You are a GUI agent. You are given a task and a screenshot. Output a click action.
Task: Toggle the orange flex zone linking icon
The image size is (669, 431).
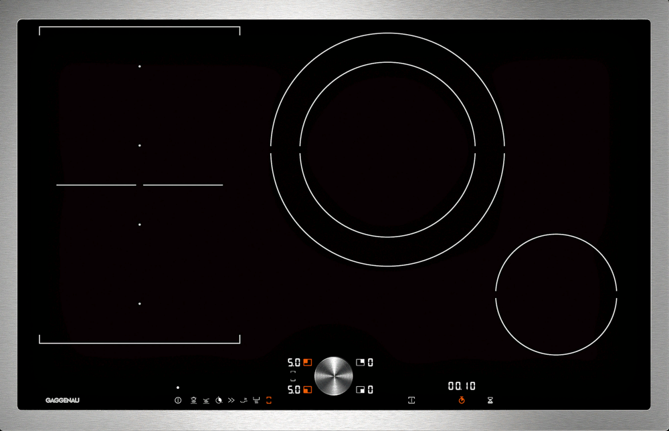pyautogui.click(x=269, y=400)
